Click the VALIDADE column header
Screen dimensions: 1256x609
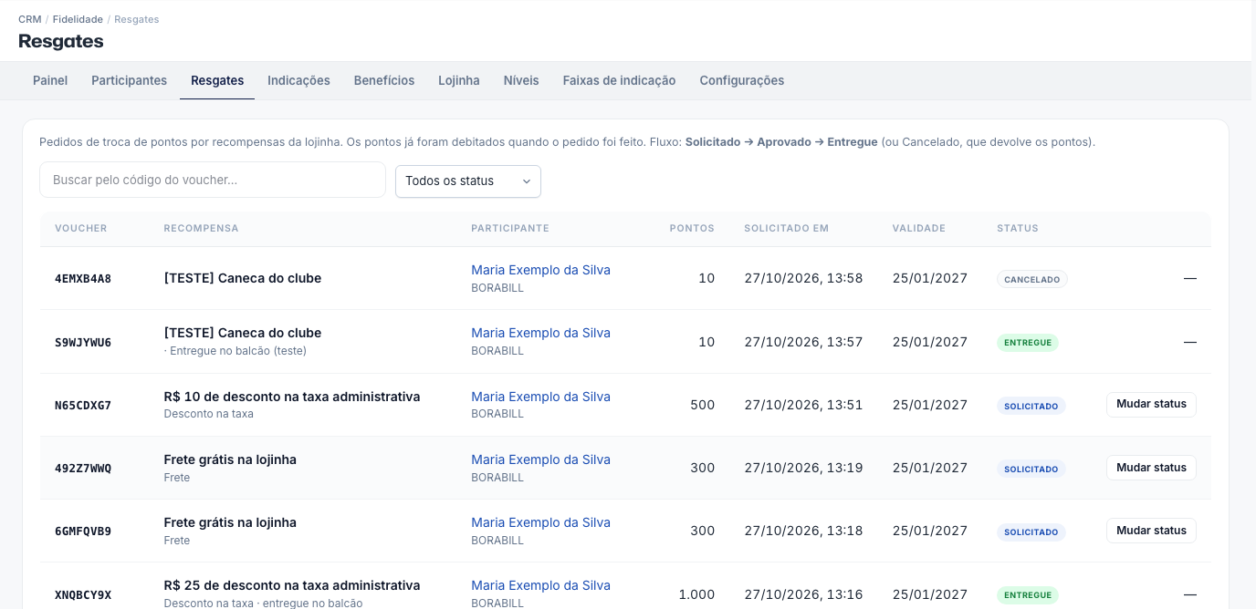tap(919, 228)
